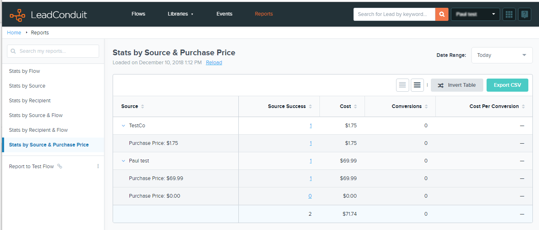Focus the Search for Lead keyword field

point(394,14)
